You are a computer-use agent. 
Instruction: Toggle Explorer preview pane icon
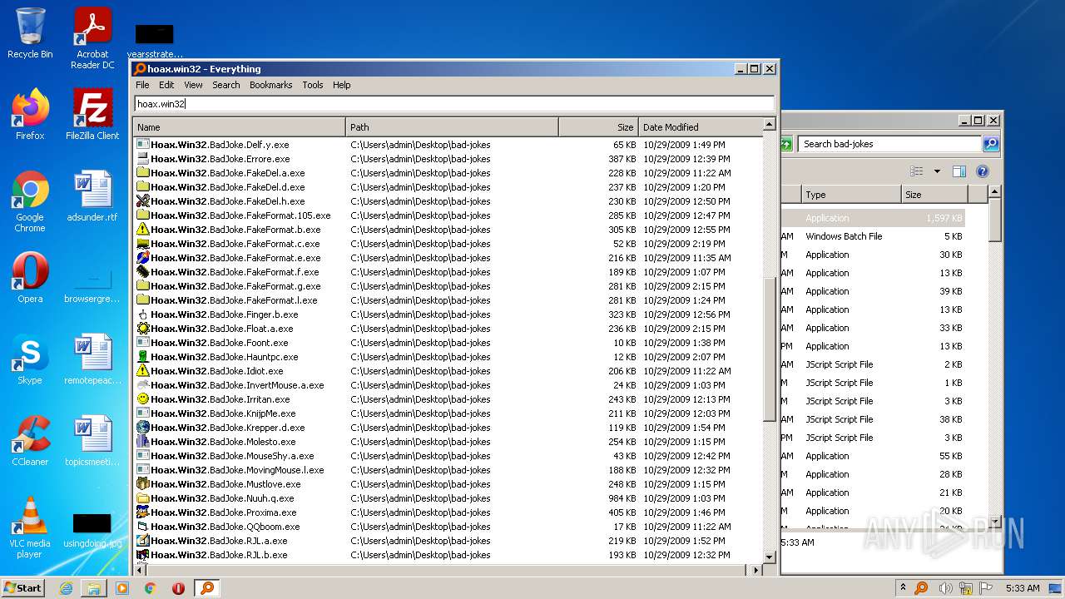click(958, 171)
